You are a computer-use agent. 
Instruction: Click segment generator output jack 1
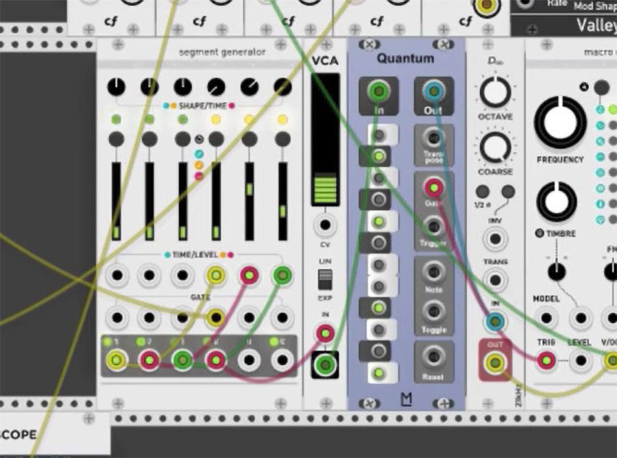click(x=116, y=359)
